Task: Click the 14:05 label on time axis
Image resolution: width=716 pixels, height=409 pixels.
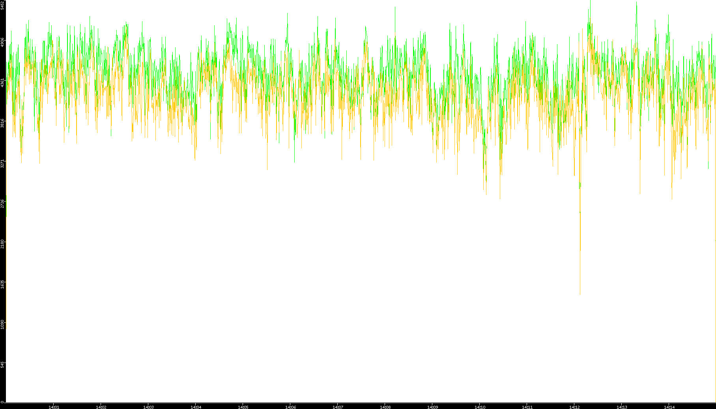Action: coord(243,407)
